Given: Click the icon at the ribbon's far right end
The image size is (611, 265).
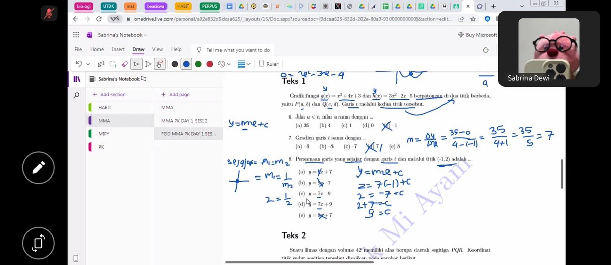Looking at the screenshot, I should click(485, 50).
